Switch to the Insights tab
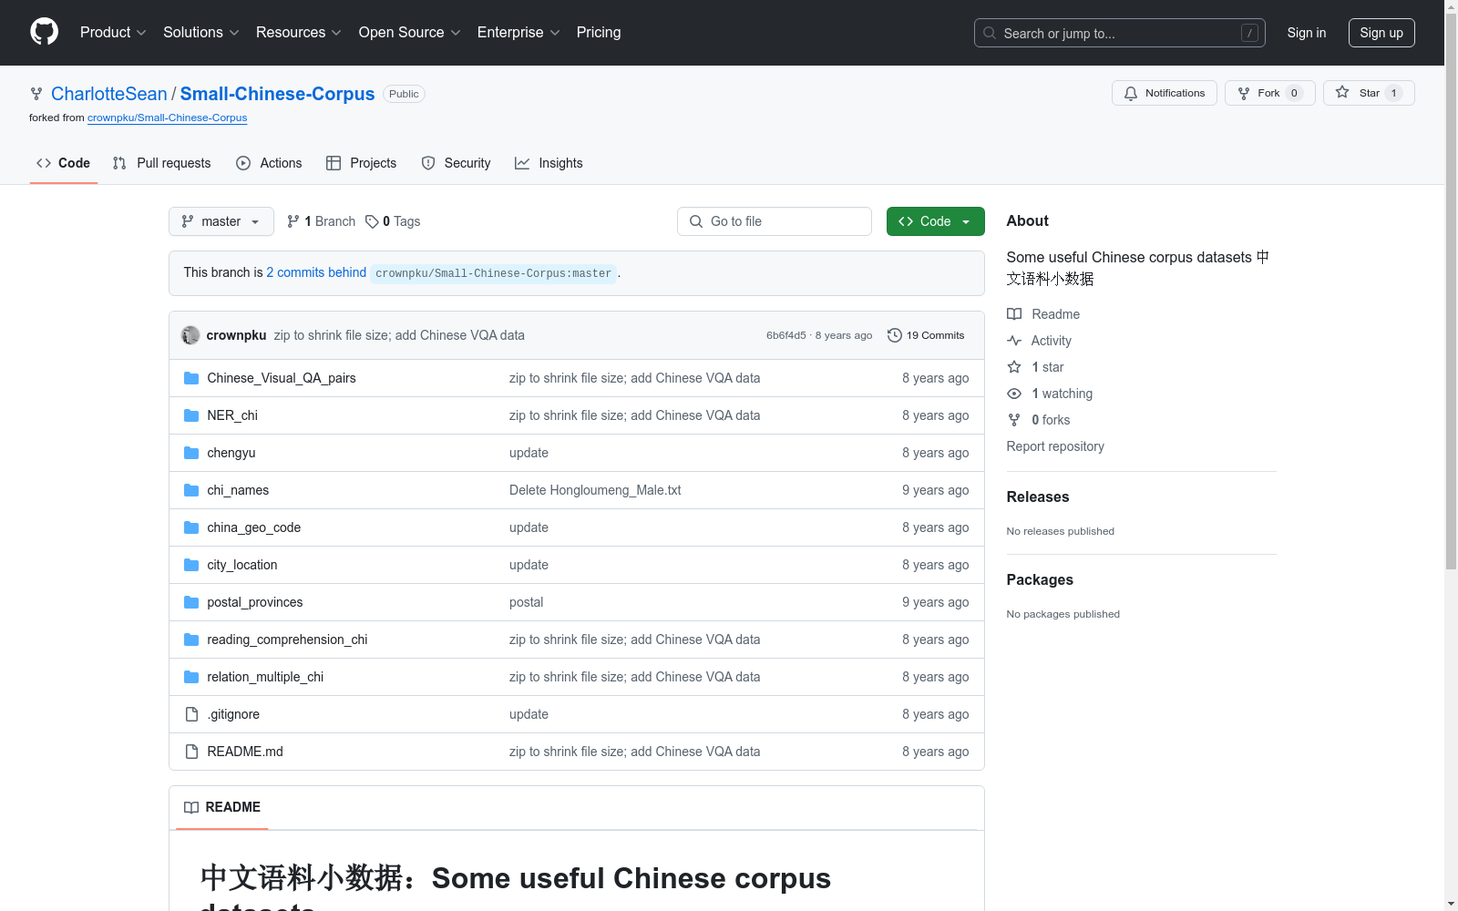This screenshot has height=911, width=1458. click(x=549, y=163)
